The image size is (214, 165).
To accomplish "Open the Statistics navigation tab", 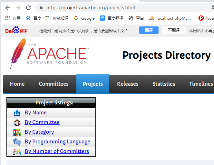I will [164, 84].
